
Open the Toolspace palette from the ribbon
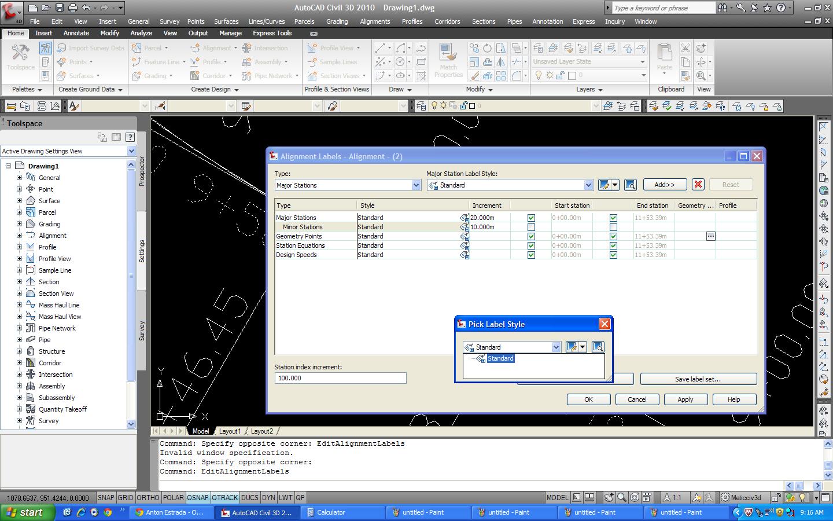20,58
